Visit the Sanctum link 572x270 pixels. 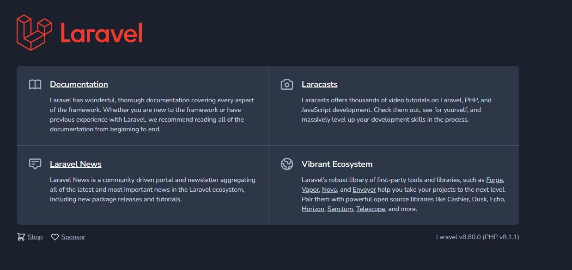pos(340,209)
